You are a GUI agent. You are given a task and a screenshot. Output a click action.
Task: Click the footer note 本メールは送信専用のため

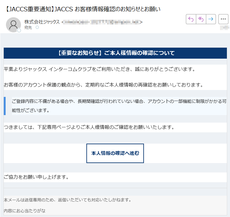68,200
